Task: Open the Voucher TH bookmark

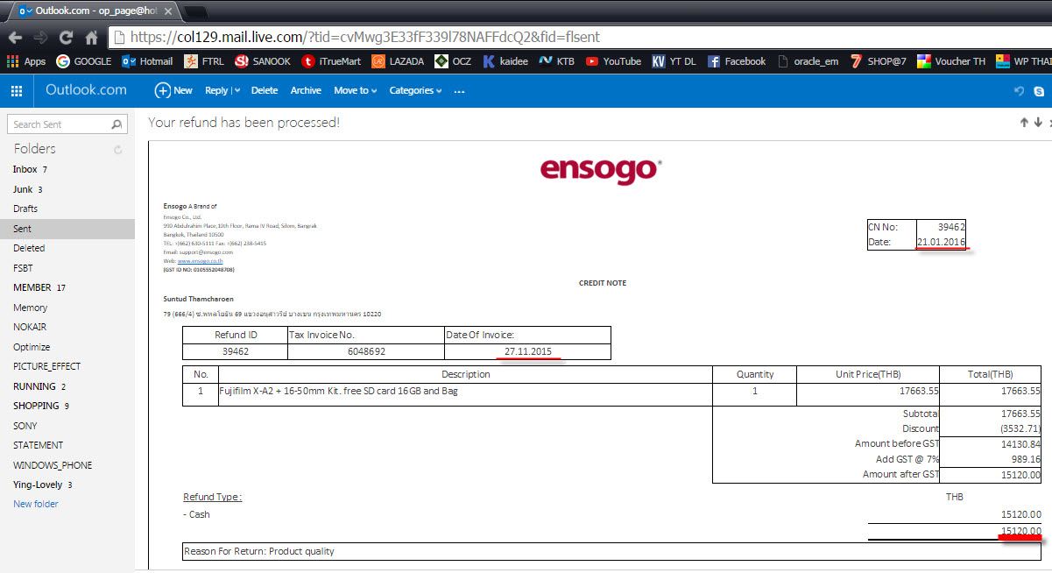Action: click(951, 61)
